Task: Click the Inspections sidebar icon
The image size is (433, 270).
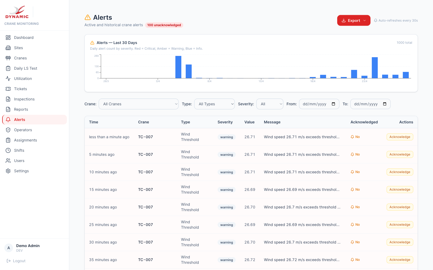Action: pyautogui.click(x=8, y=99)
